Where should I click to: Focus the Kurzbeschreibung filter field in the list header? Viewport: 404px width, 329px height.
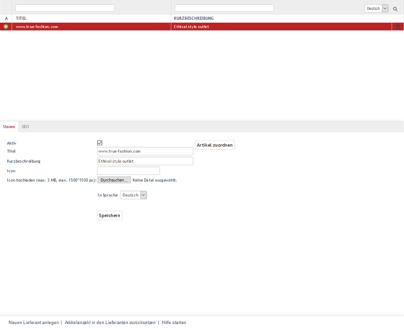224,8
